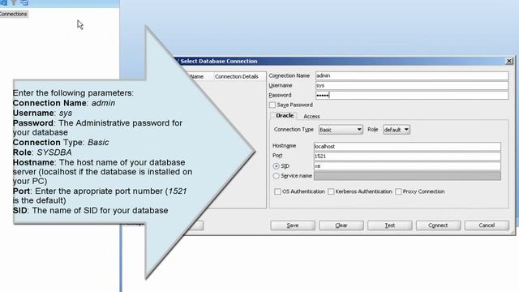Image resolution: width=519 pixels, height=292 pixels.
Task: Tick the Kerberos Authentication checkbox
Action: [331, 191]
